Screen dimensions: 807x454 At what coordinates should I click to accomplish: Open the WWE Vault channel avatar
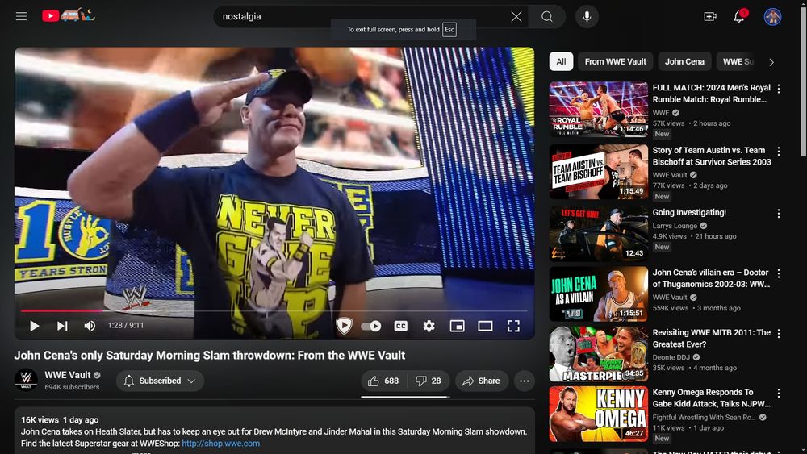coord(26,380)
